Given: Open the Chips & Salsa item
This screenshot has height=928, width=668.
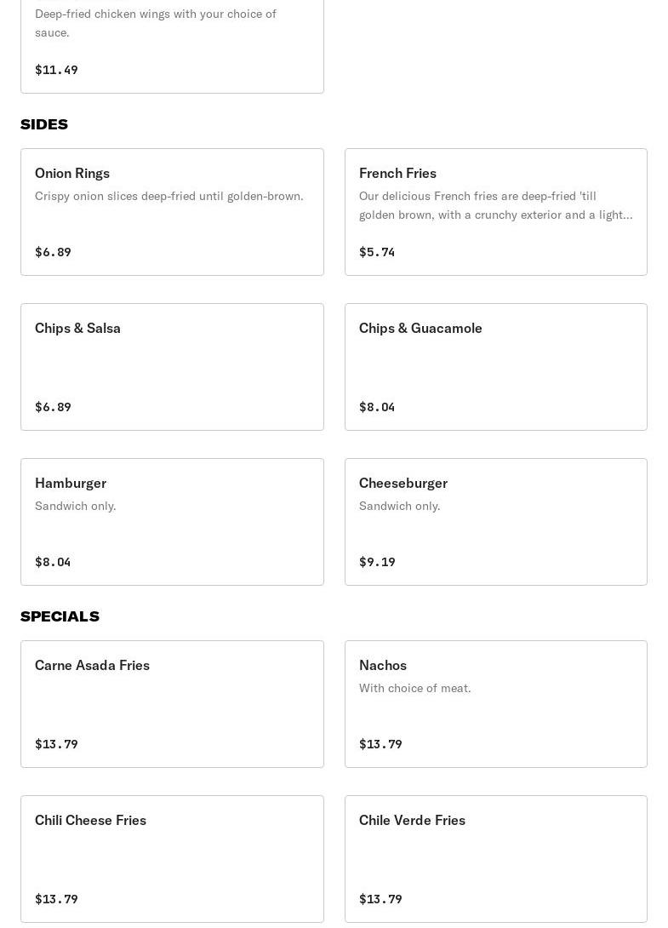Looking at the screenshot, I should (172, 367).
